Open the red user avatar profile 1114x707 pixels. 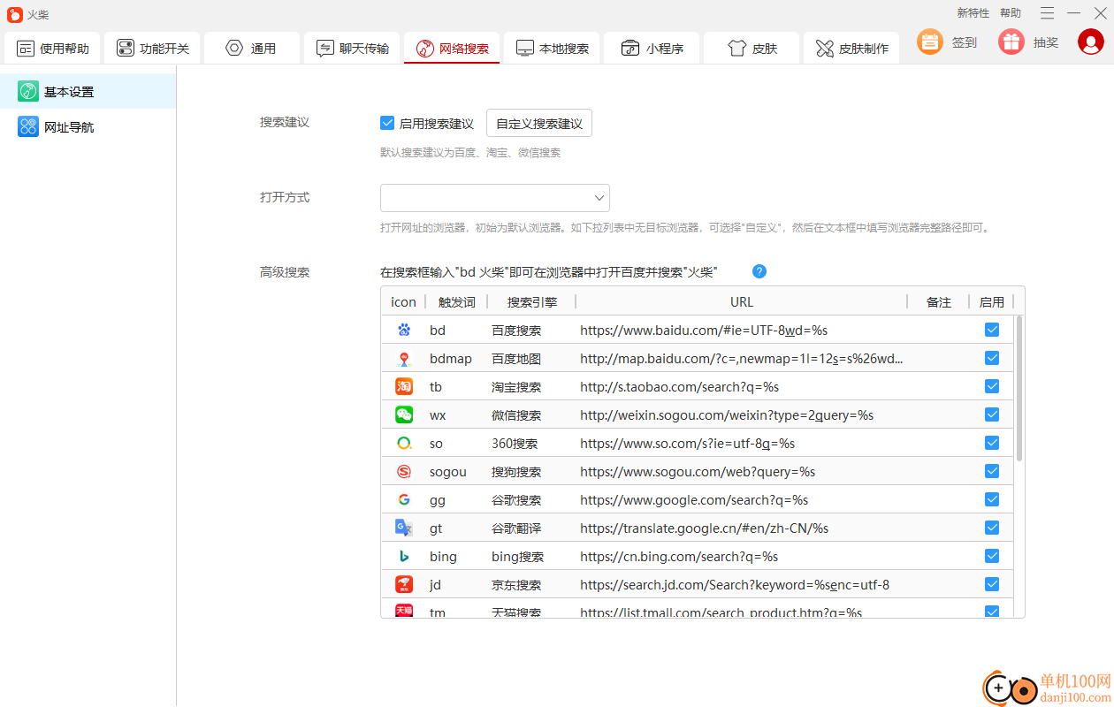point(1091,42)
